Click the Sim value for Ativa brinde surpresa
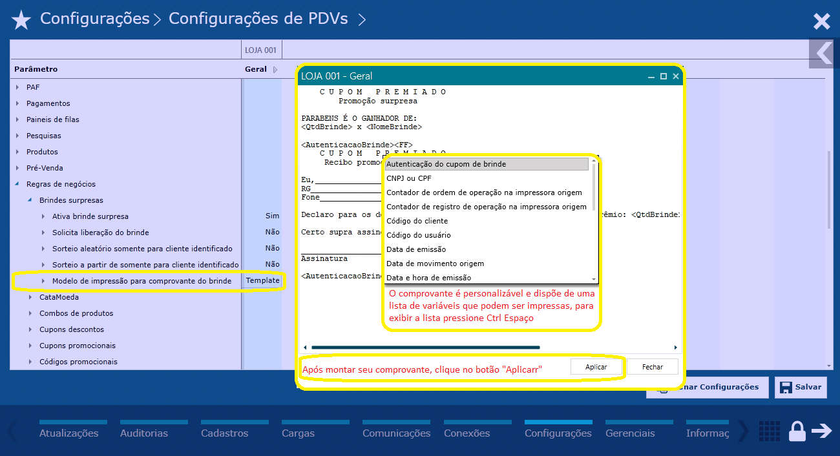This screenshot has width=840, height=456. [x=272, y=216]
